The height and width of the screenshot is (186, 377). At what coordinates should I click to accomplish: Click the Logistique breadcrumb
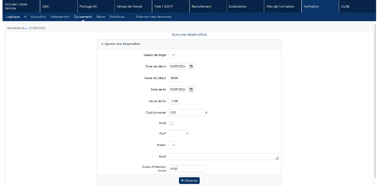[13, 17]
